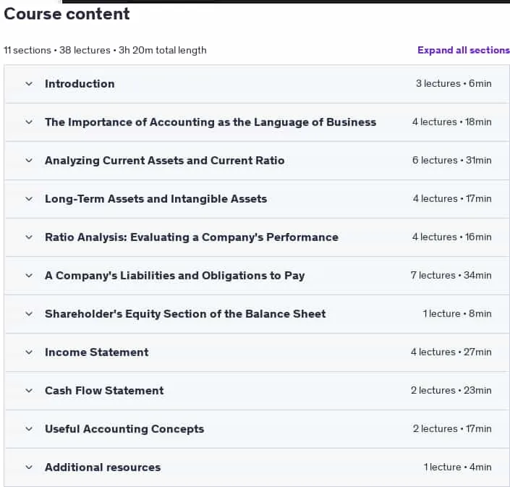Click Useful Accounting Concepts chevron

[29, 429]
